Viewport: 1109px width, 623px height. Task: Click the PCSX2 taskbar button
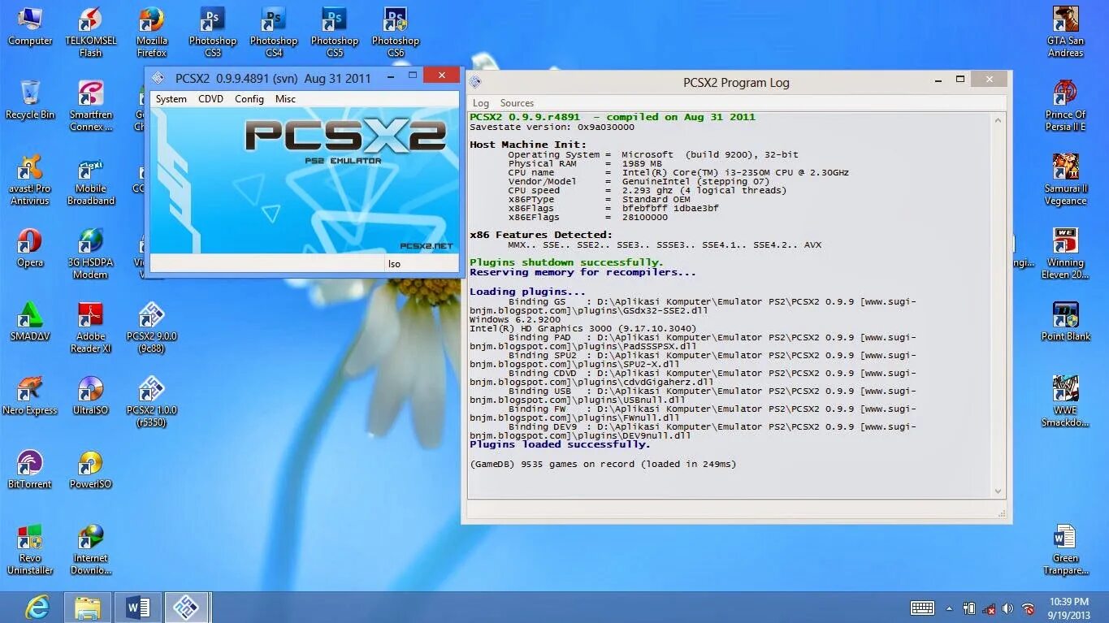tap(188, 608)
